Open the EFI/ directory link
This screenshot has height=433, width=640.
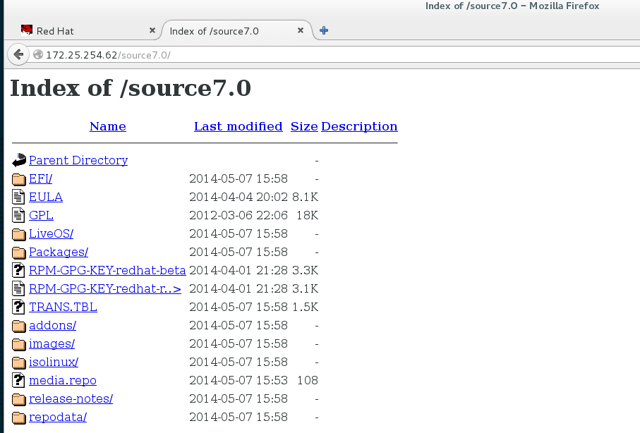point(40,178)
